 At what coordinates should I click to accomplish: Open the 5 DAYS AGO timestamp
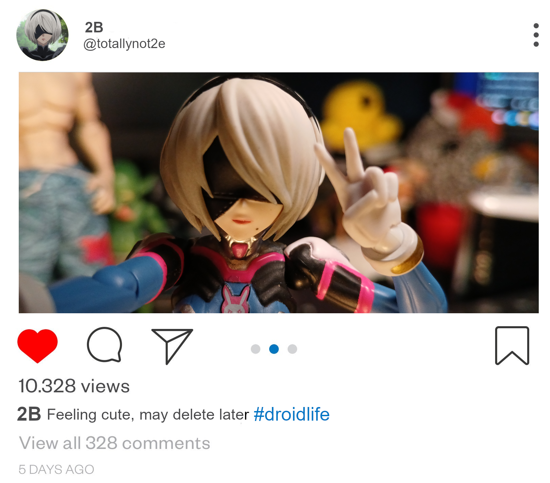coord(56,469)
